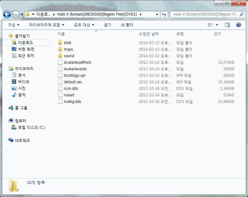This screenshot has width=248, height=197.
Task: Select 라이브러리 in navigation pane
Action: click(x=24, y=69)
